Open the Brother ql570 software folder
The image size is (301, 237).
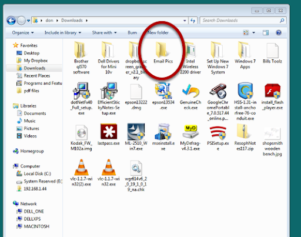81,58
